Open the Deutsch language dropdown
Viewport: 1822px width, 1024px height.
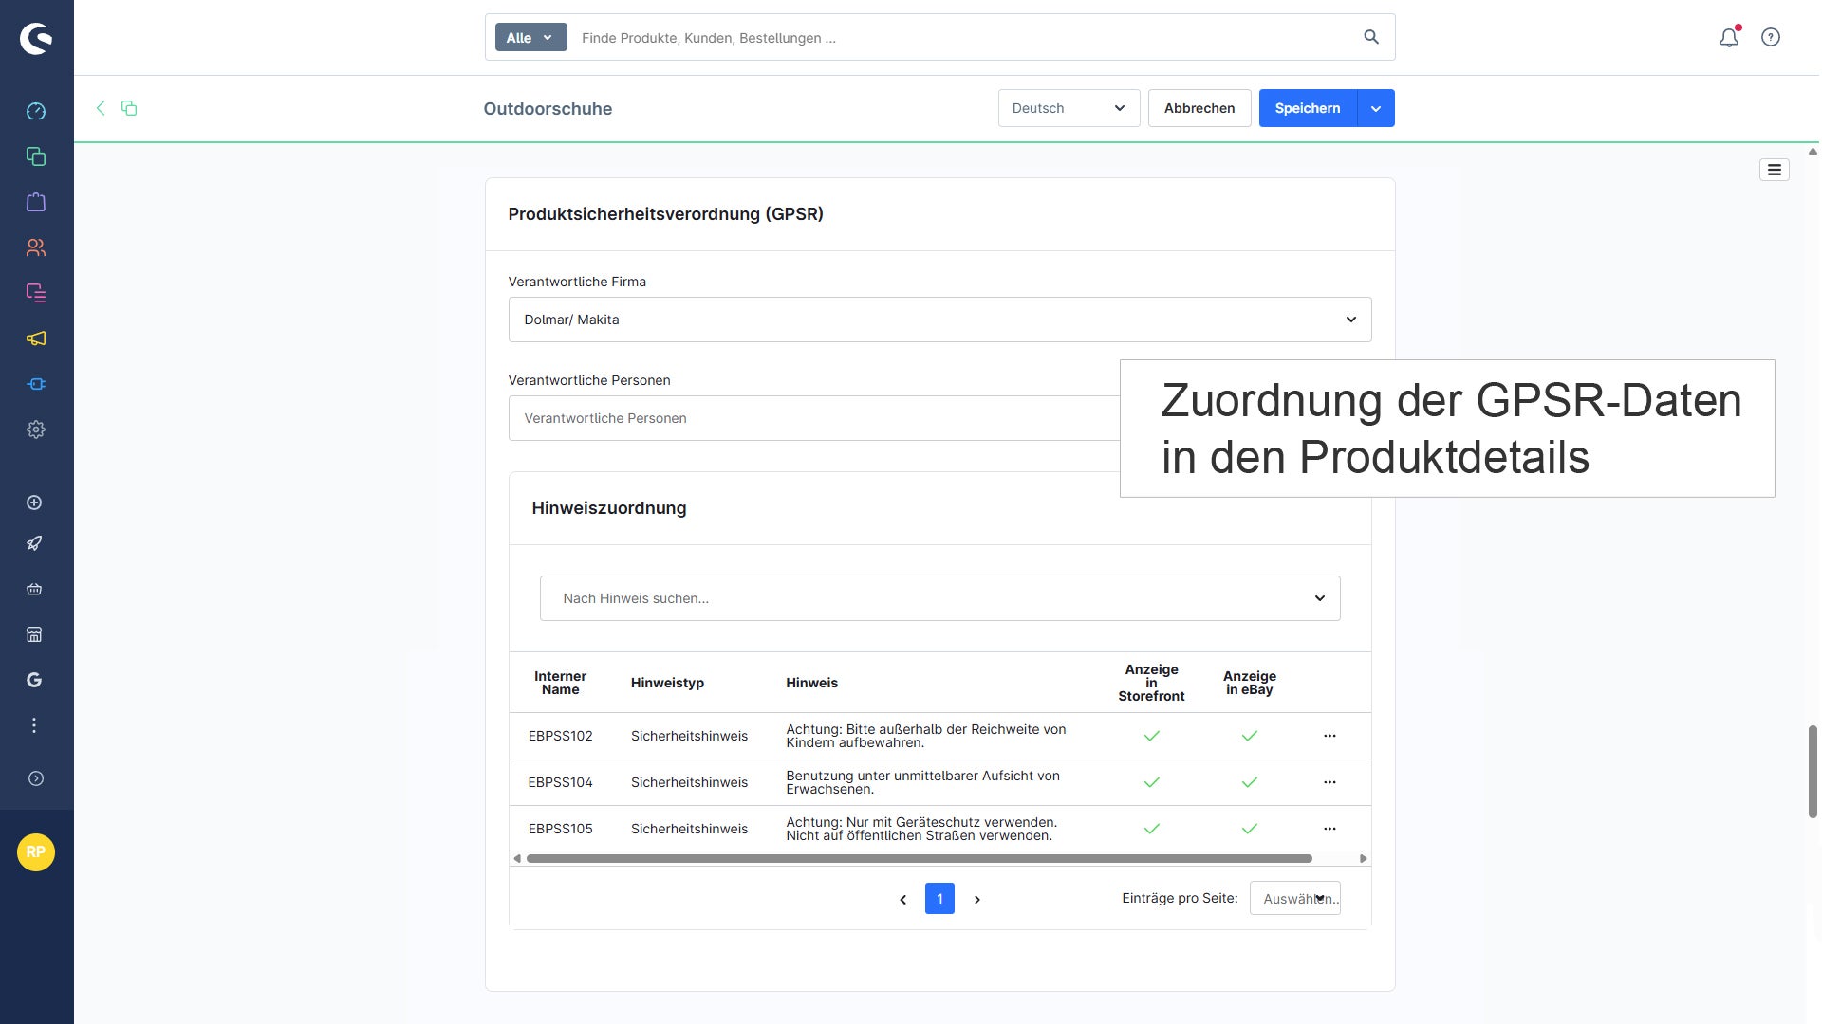click(x=1069, y=108)
